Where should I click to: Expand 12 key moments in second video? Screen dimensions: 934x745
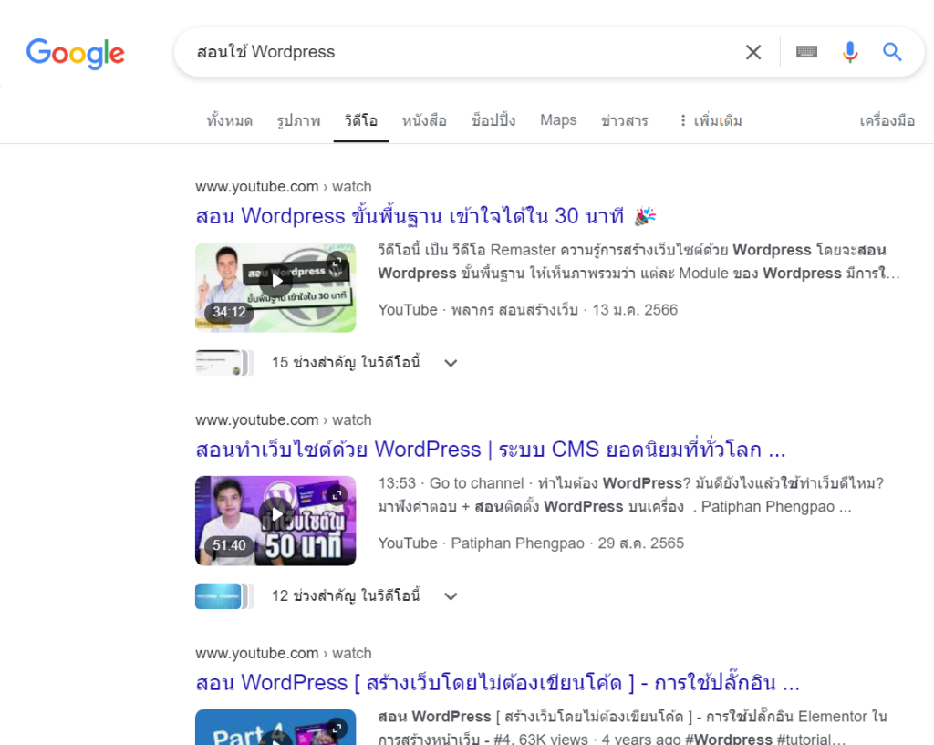pos(450,596)
